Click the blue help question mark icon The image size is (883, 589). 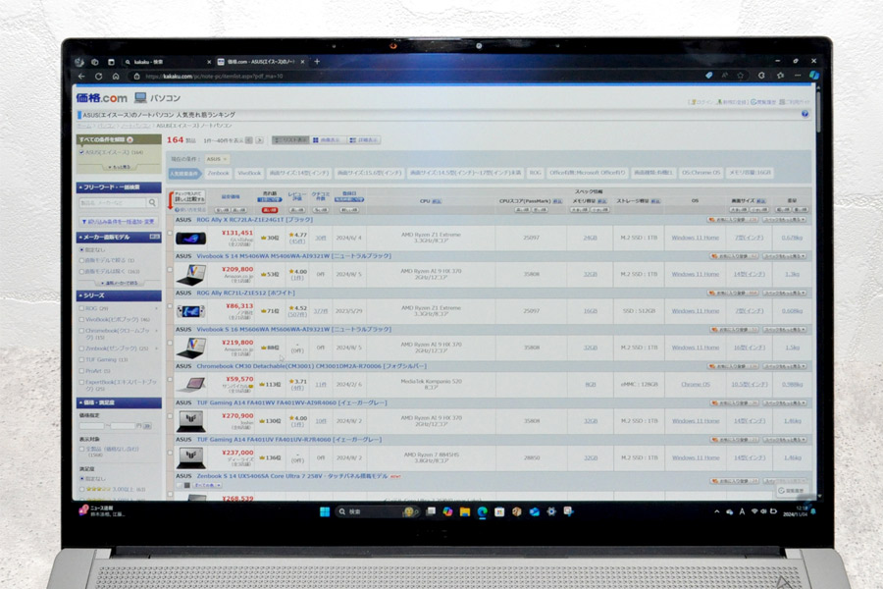[805, 114]
